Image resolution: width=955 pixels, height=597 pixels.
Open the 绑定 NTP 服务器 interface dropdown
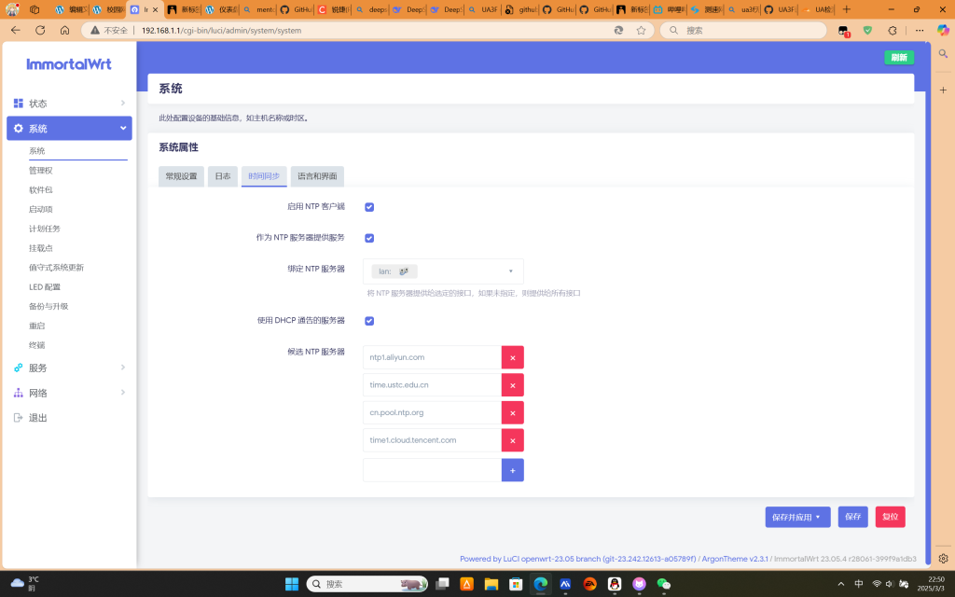(443, 271)
